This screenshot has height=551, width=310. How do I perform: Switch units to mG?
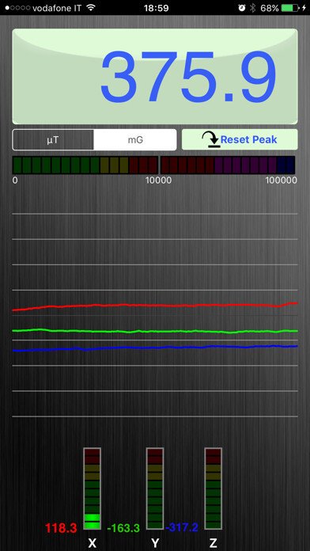[135, 140]
